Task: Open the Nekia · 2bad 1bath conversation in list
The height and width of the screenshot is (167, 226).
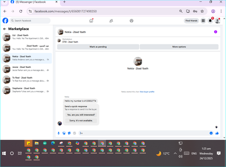Action: [27, 58]
